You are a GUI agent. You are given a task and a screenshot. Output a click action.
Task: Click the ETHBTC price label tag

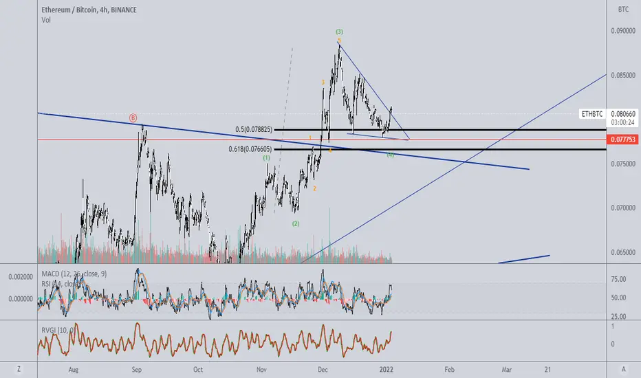tap(592, 114)
